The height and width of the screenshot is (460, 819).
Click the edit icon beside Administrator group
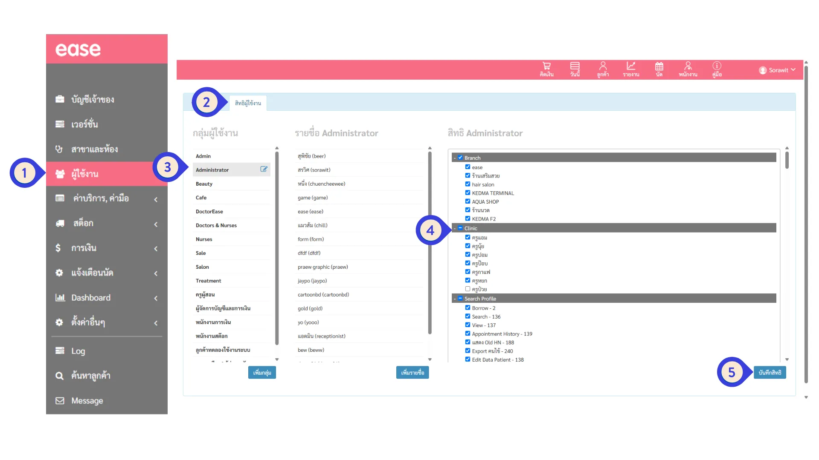pyautogui.click(x=264, y=169)
